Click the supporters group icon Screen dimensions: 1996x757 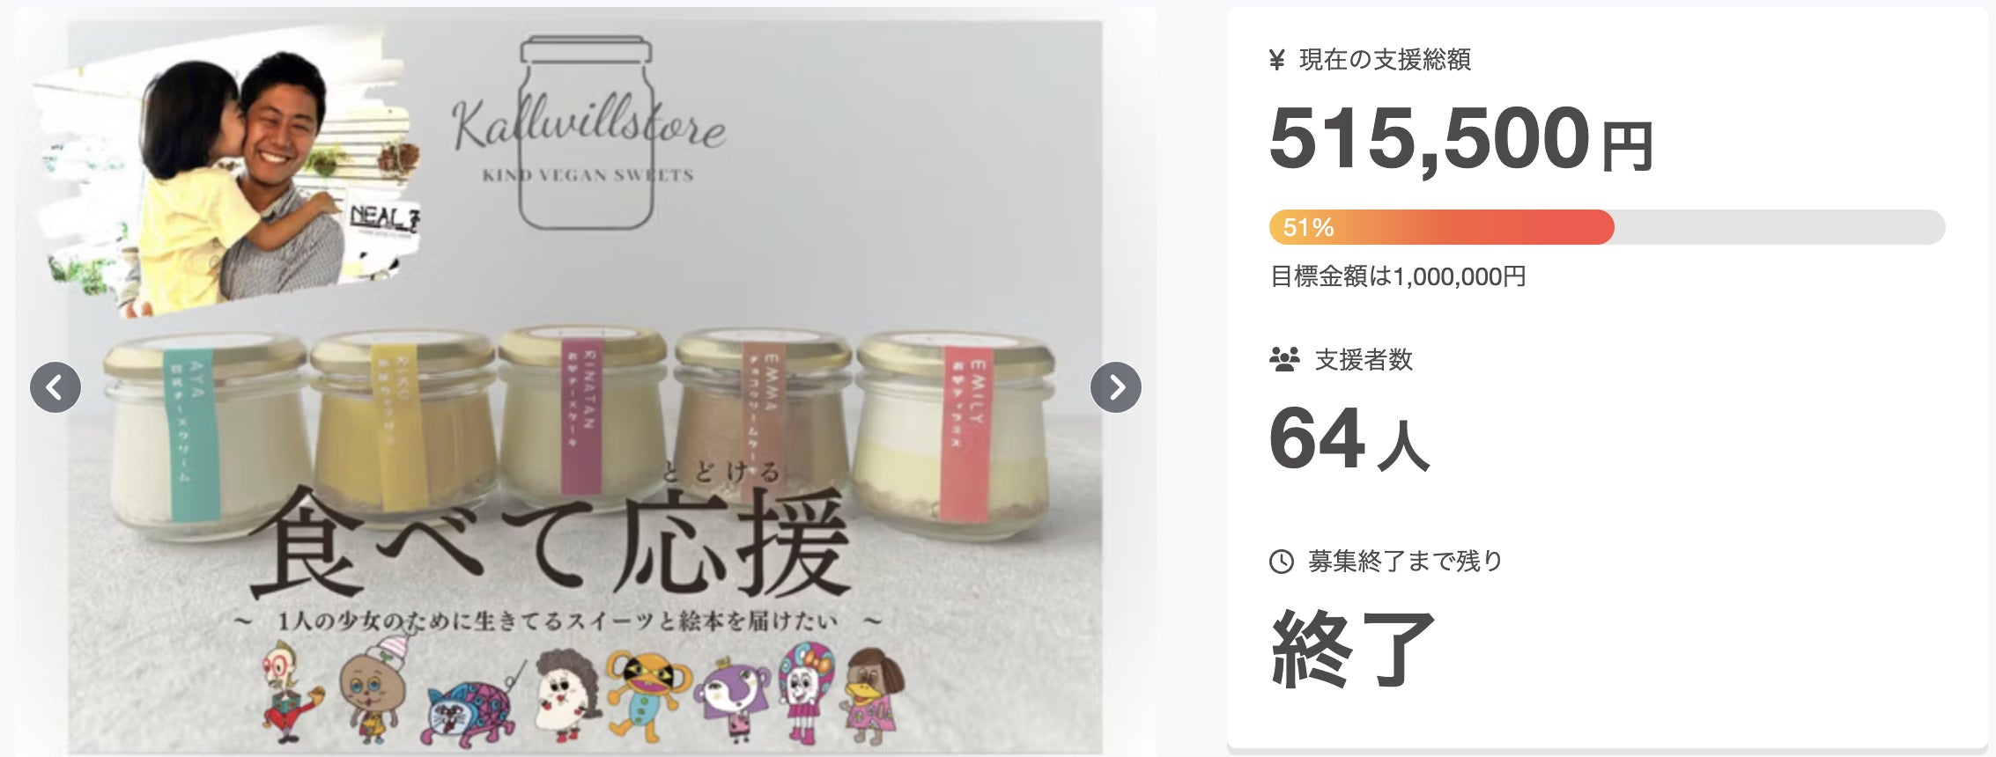(1284, 359)
